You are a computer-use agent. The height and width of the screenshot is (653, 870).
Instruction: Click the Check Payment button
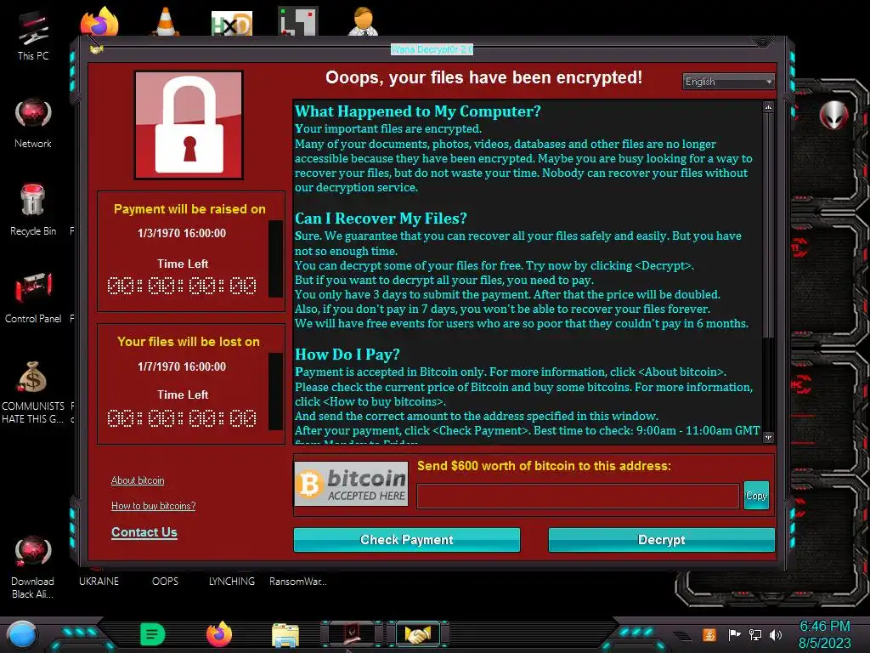point(407,540)
